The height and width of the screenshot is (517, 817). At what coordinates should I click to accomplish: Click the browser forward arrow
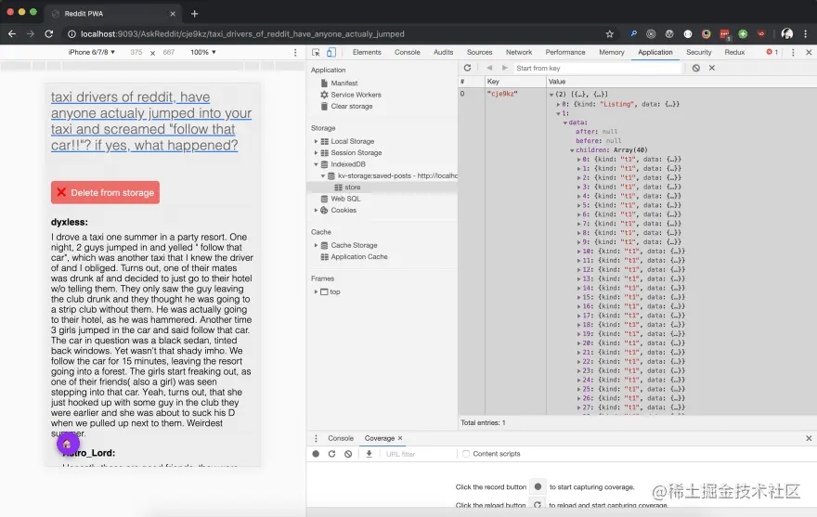[x=31, y=33]
